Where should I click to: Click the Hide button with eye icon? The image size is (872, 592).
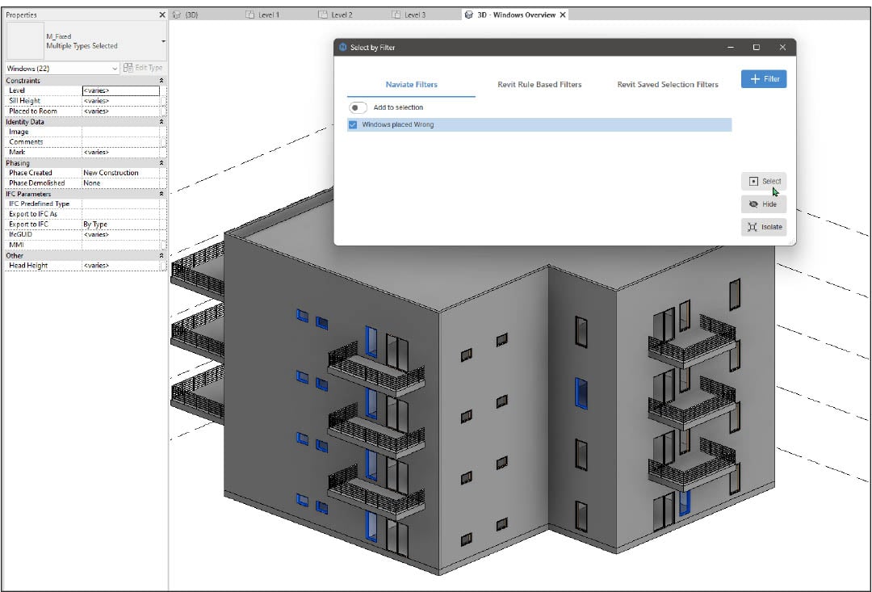click(763, 204)
